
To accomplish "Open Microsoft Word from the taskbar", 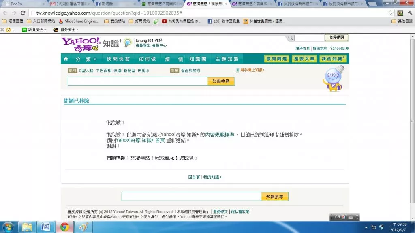I will [45, 227].
